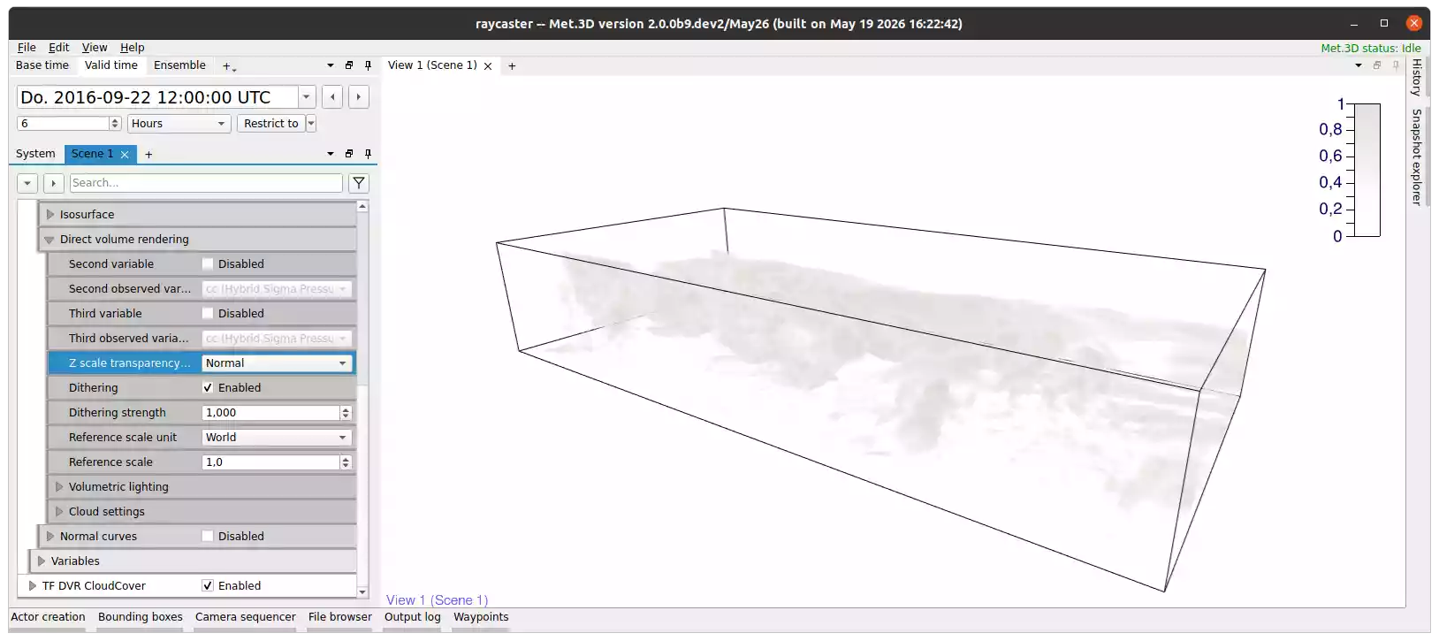This screenshot has height=641, width=1439.
Task: Switch to System tab
Action: pos(35,154)
